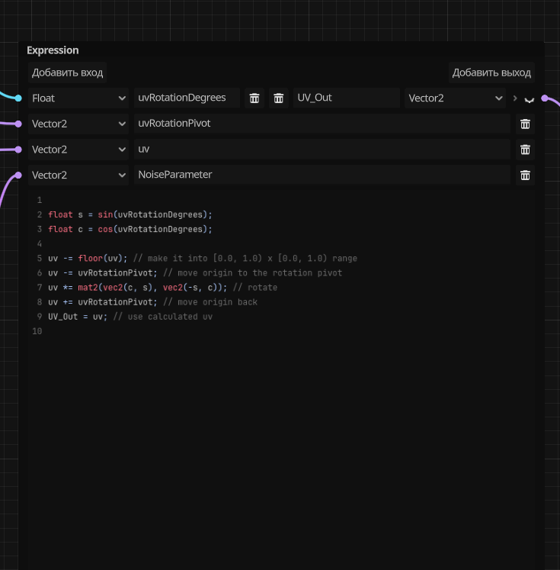Click "Добавить вход" button

[67, 72]
